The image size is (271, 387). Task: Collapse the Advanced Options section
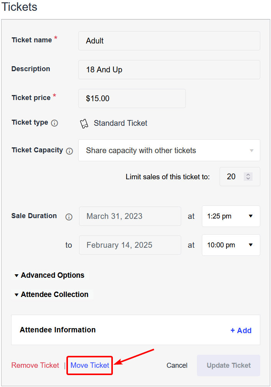point(50,275)
